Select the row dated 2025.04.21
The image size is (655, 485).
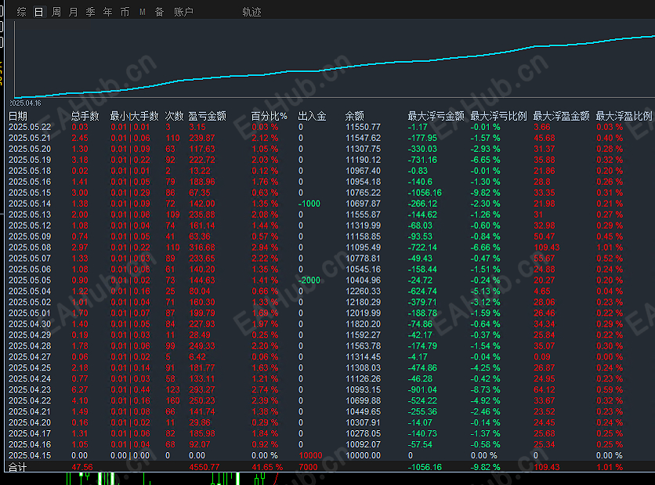click(x=331, y=411)
